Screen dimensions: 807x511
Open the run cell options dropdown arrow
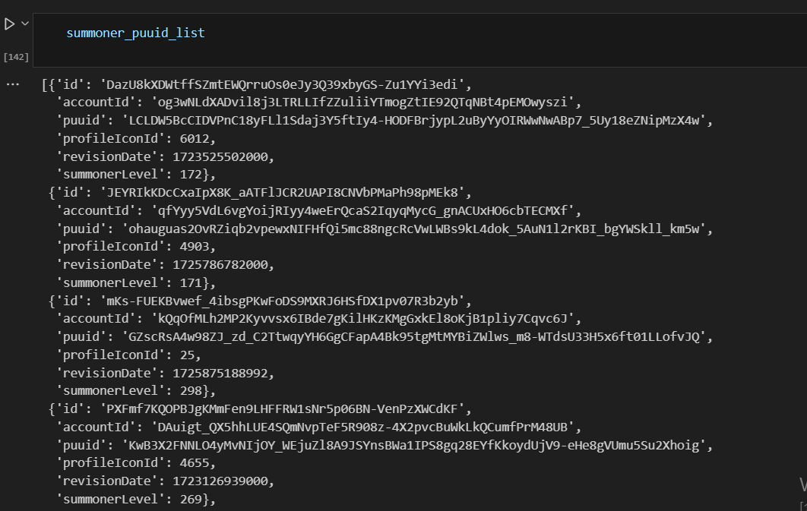click(x=25, y=24)
